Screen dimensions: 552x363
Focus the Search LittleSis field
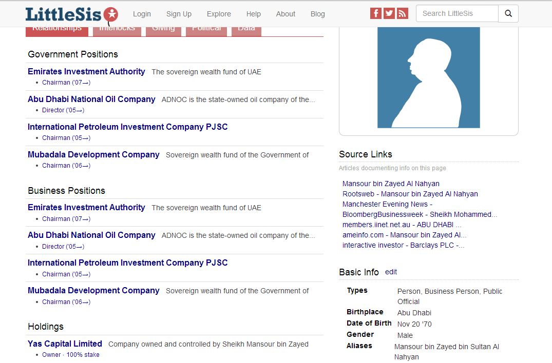456,14
